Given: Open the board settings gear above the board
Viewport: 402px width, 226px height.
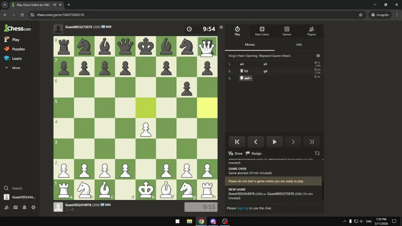Looking at the screenshot, I should [221, 27].
